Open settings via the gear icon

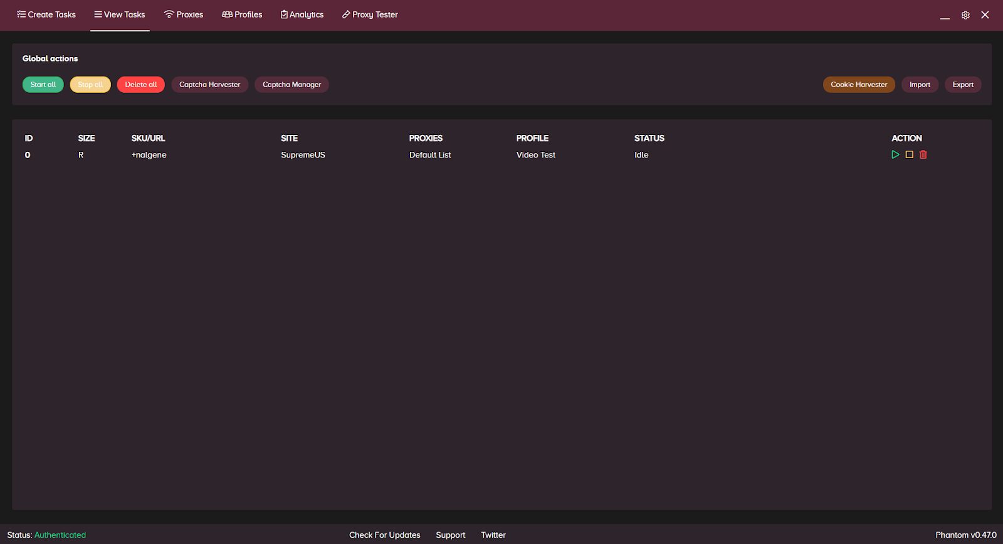[x=965, y=15]
